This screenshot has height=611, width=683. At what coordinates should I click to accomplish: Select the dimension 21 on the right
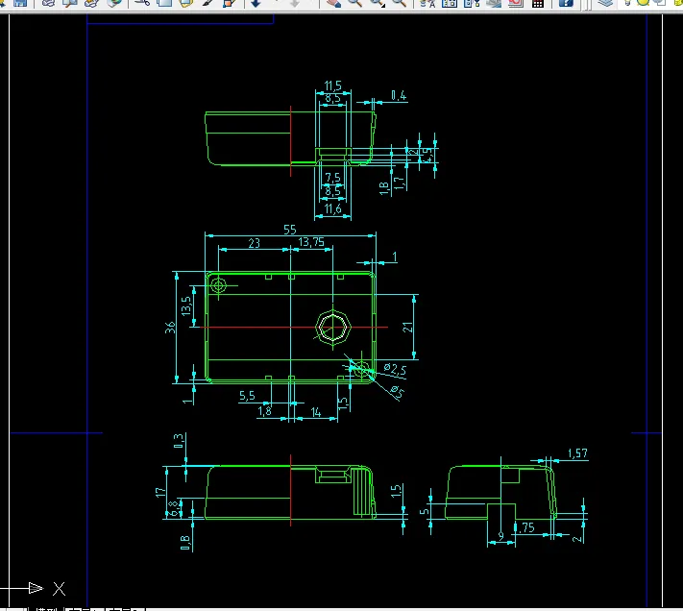[407, 327]
